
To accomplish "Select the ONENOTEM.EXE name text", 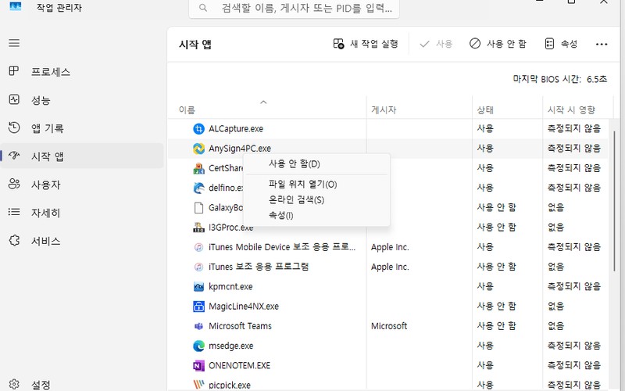I will (239, 365).
